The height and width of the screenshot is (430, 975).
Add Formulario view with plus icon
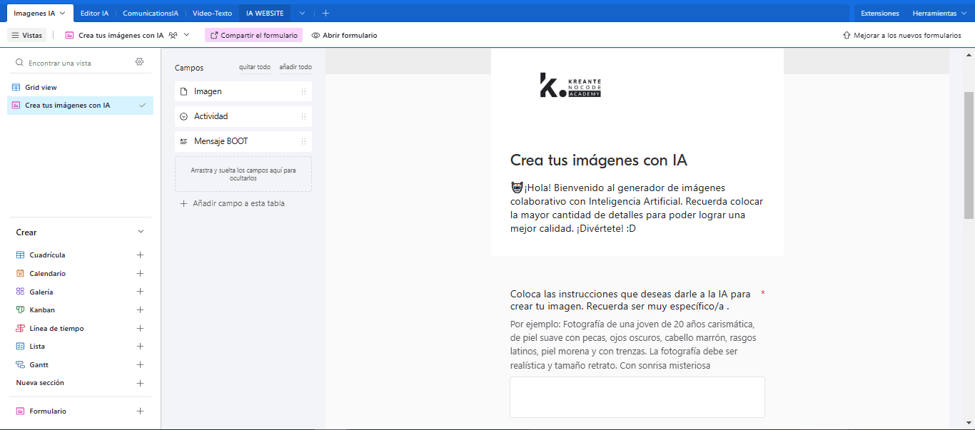pos(141,411)
